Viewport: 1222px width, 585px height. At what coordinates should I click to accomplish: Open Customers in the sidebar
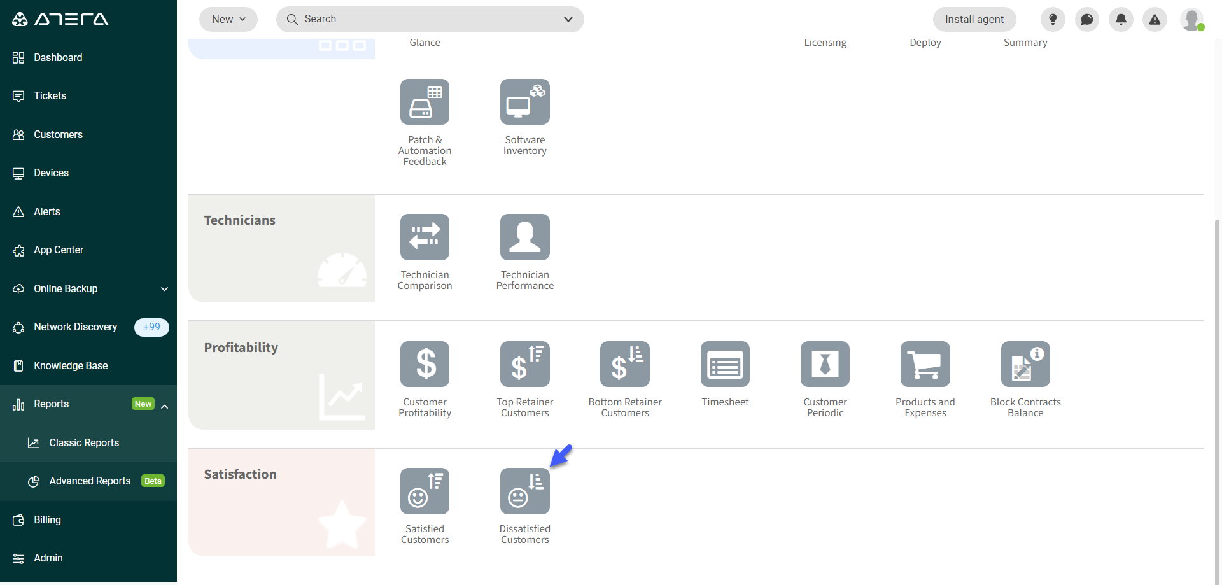[88, 134]
